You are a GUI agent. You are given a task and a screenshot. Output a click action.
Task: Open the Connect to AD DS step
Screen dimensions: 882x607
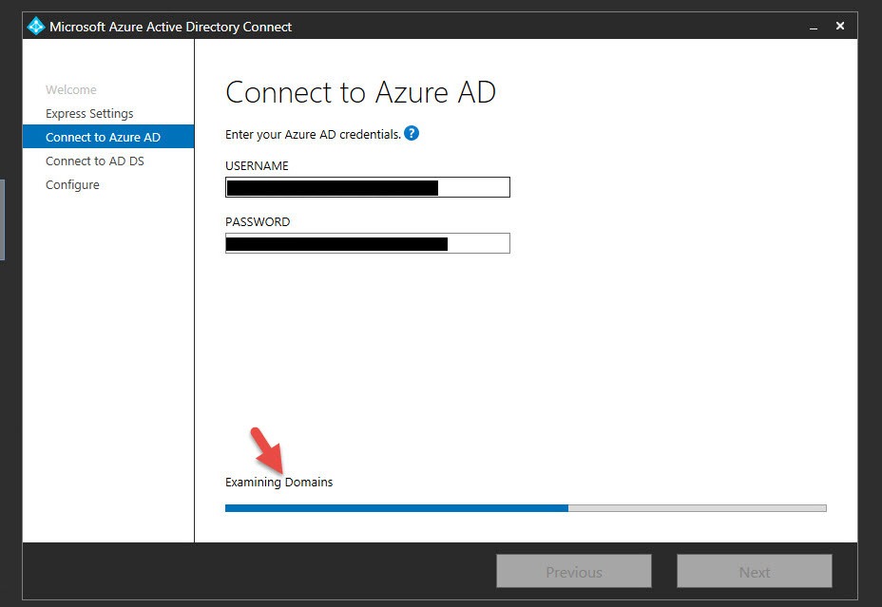[x=95, y=161]
